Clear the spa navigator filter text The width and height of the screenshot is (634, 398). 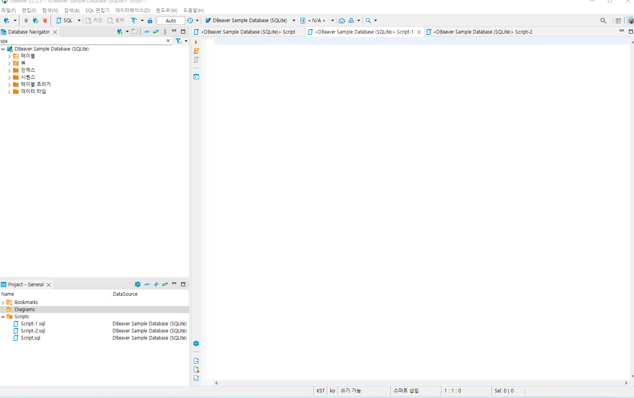tap(168, 41)
